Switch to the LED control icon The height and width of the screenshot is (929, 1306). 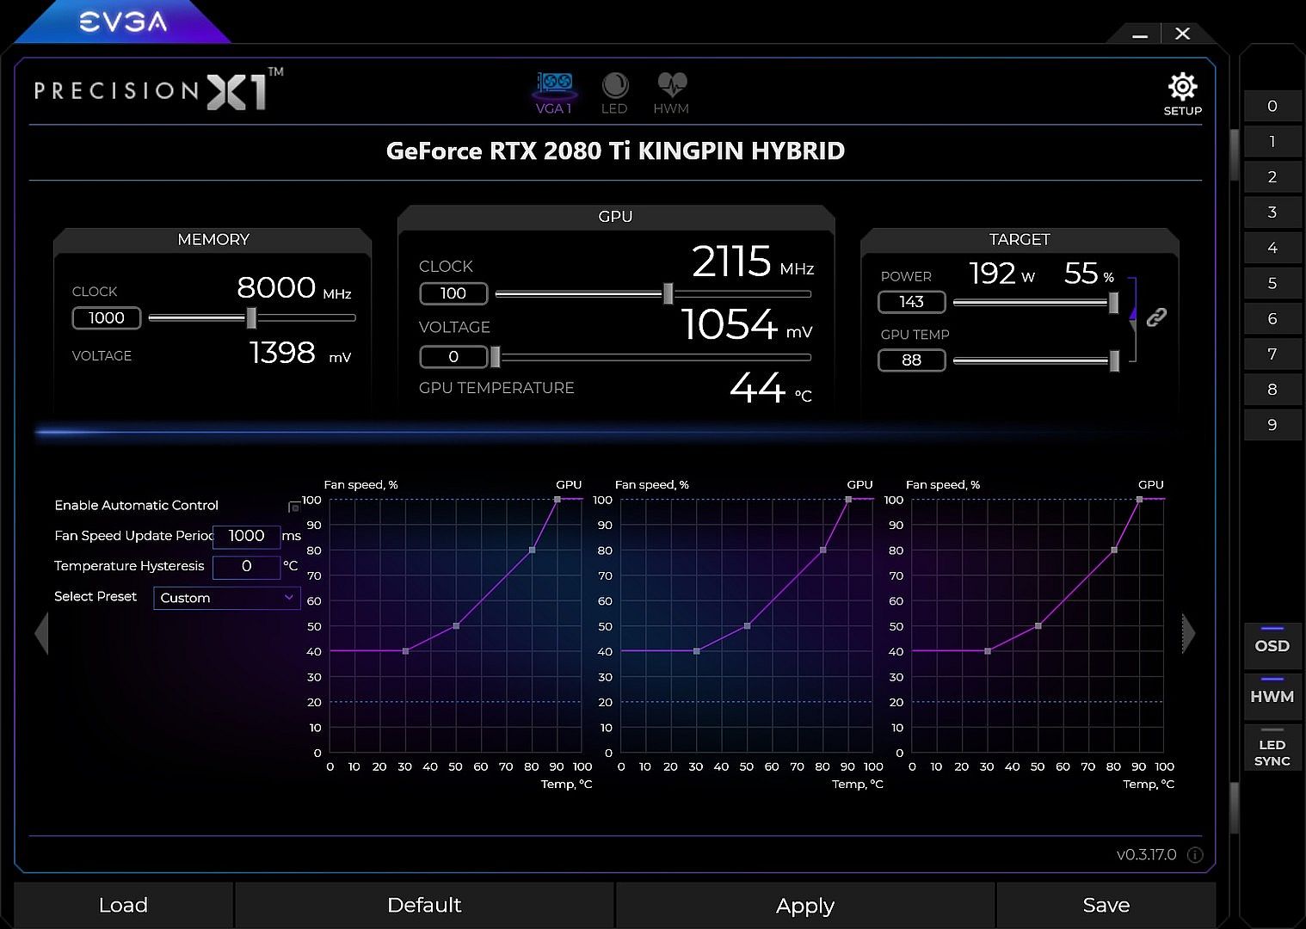[x=614, y=93]
